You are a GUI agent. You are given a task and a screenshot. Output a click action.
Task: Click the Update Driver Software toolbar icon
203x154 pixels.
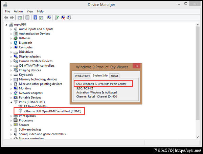click(57, 18)
